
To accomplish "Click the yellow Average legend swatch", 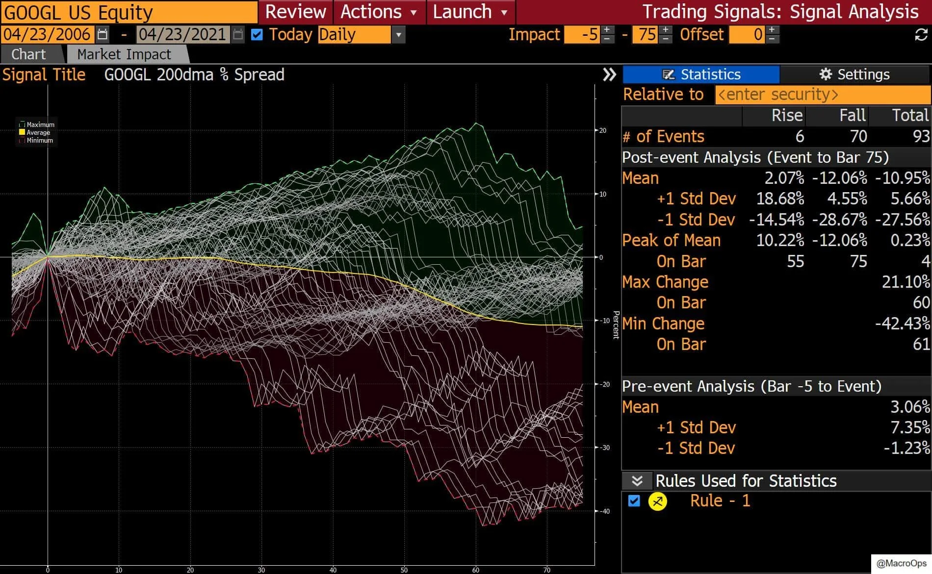I will pos(22,132).
